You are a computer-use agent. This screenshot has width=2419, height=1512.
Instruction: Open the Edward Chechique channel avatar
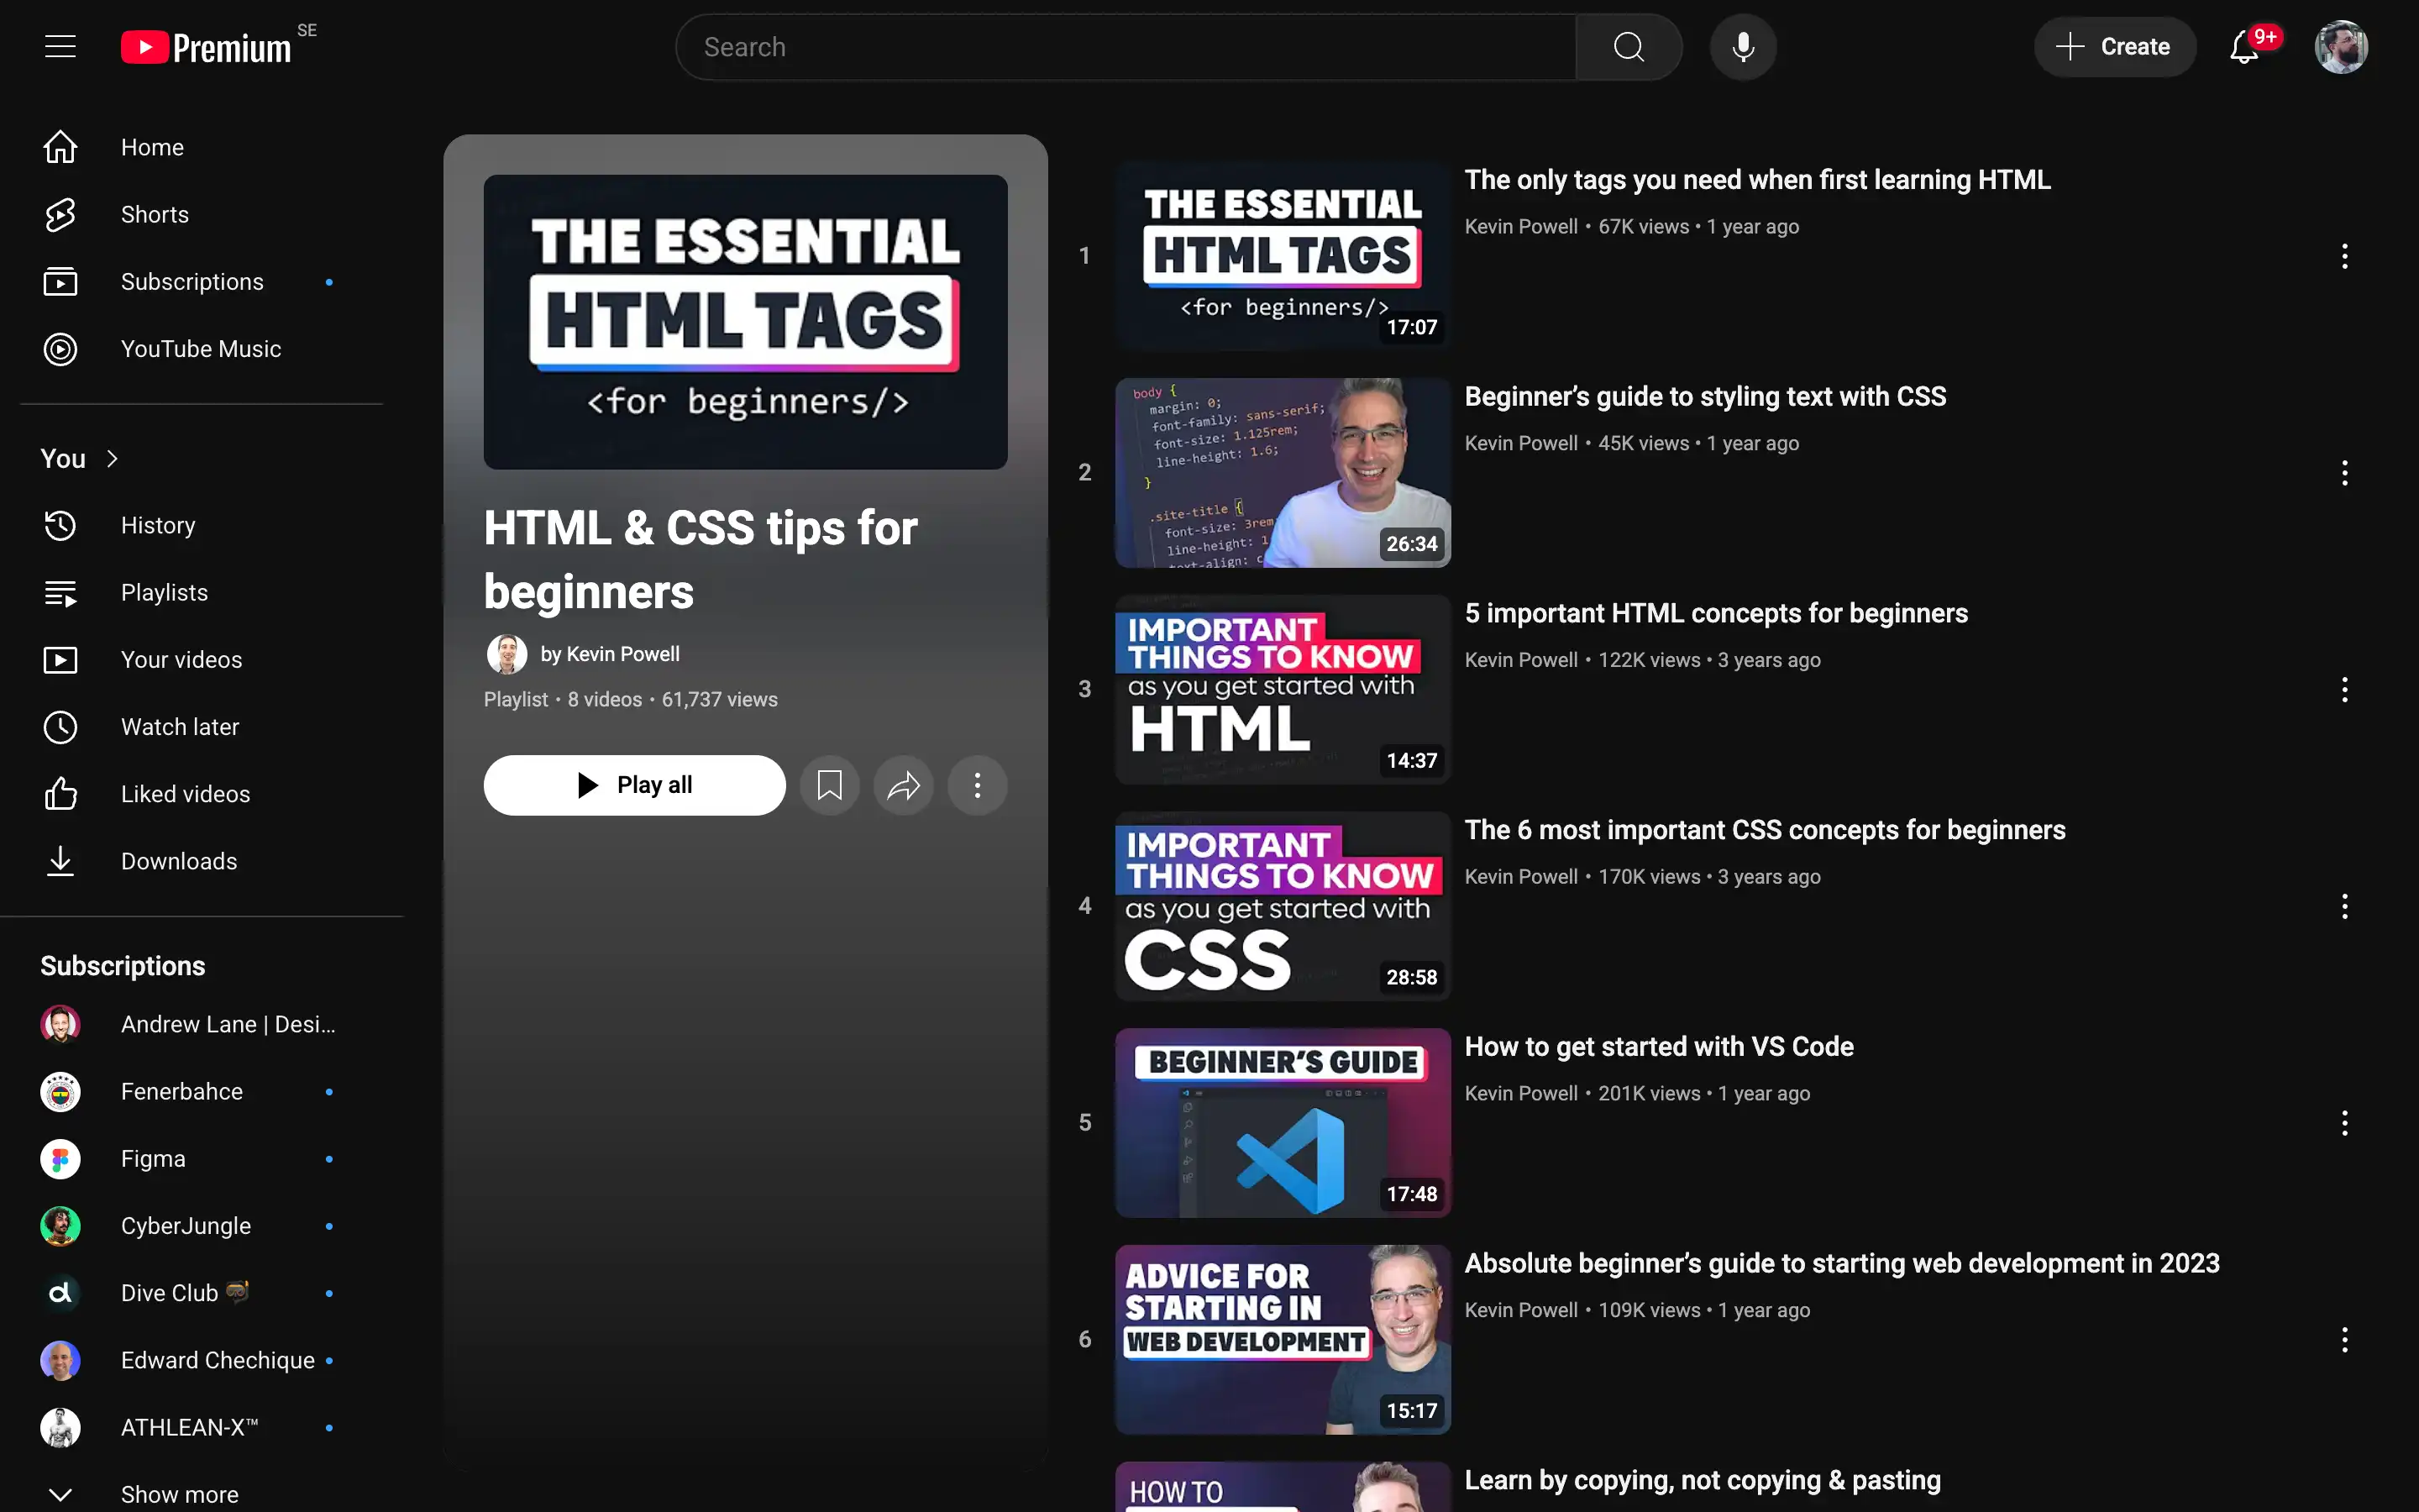click(60, 1360)
